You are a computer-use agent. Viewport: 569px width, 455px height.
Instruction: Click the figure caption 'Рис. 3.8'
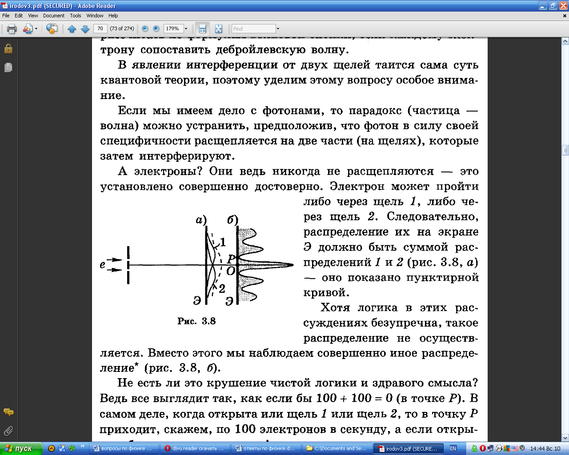[x=196, y=321]
